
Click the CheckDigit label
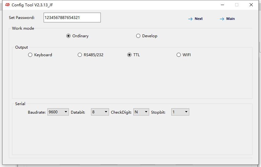point(121,112)
